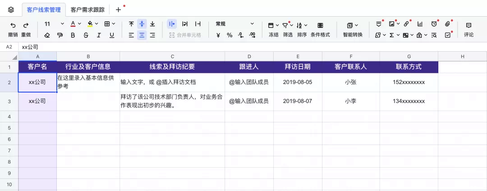Click the dropdown list insert icon
Viewport: 487px width, 191px height.
pyautogui.click(x=379, y=24)
